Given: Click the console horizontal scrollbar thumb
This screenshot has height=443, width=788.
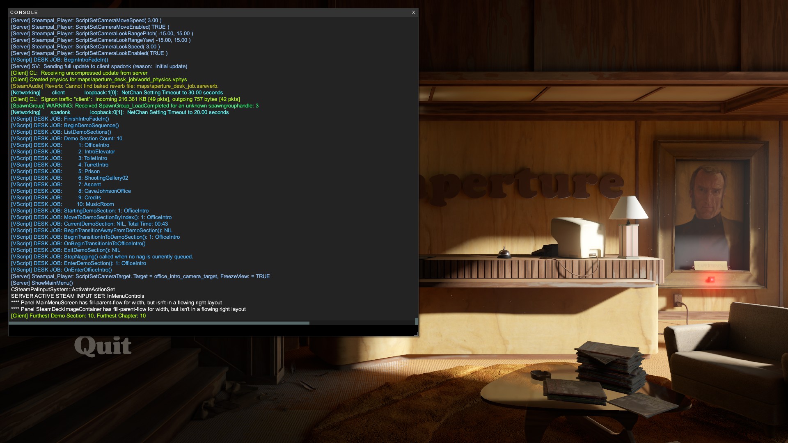Looking at the screenshot, I should point(159,323).
